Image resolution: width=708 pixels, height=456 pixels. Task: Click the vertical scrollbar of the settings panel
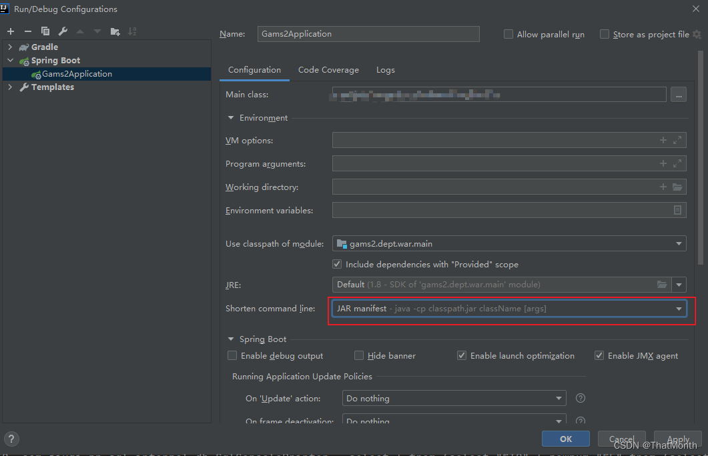700,158
